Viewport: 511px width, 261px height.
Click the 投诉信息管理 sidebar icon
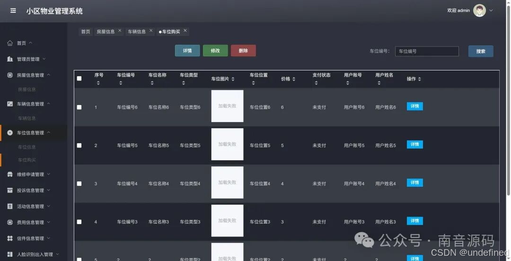coord(10,190)
